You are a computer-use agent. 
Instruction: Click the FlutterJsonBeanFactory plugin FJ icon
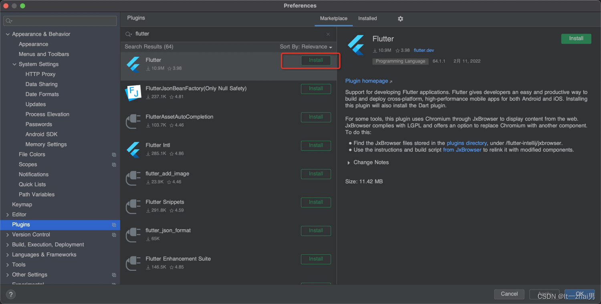point(133,93)
